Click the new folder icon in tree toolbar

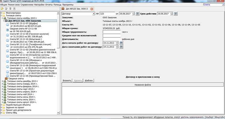pyautogui.click(x=2, y=9)
